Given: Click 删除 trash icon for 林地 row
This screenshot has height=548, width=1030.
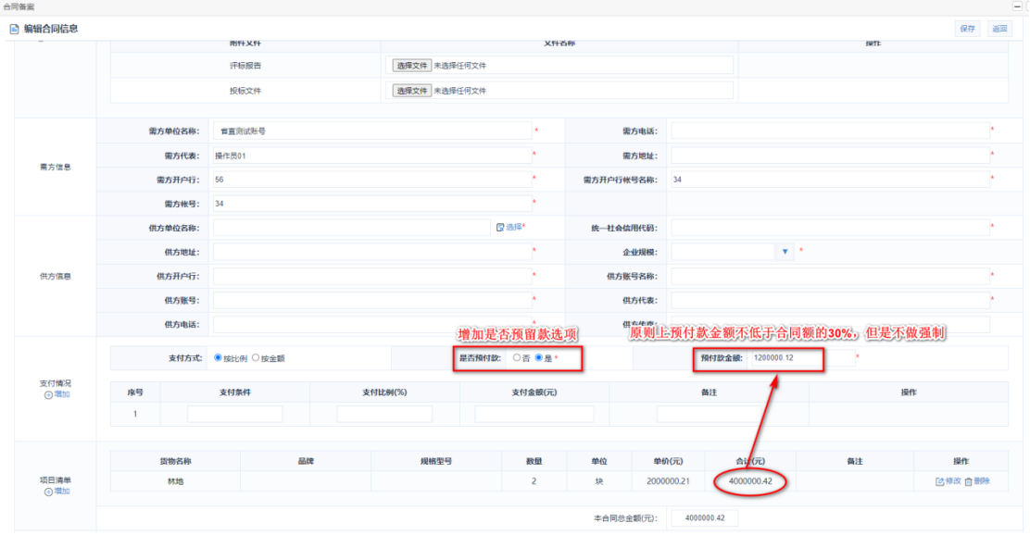Looking at the screenshot, I should coord(968,481).
